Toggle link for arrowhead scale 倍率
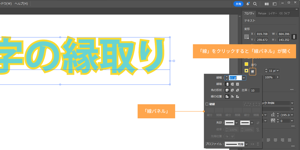The width and height of the screenshot is (300, 150). point(258,130)
